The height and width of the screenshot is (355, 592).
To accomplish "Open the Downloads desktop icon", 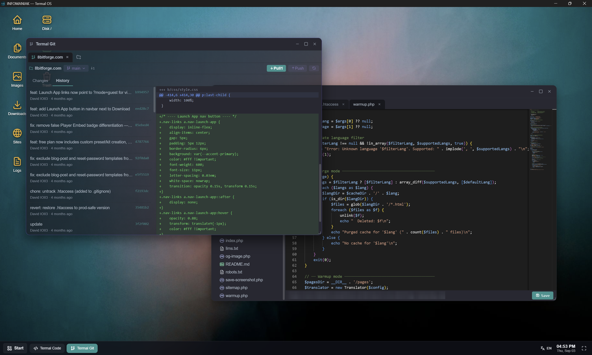I will coord(17,108).
